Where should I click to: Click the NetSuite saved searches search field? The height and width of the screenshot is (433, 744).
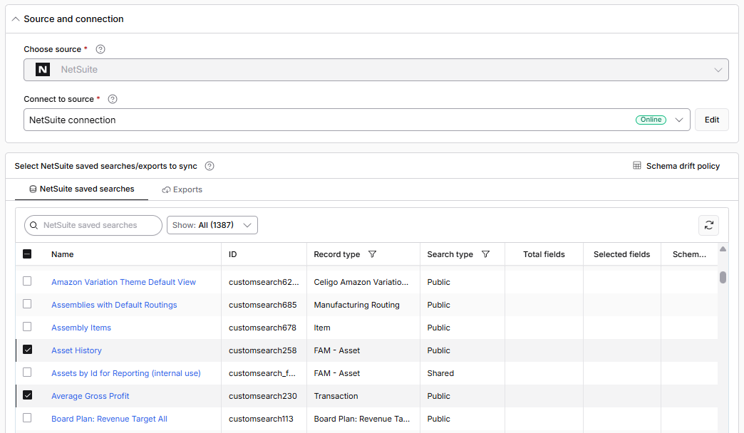click(93, 225)
